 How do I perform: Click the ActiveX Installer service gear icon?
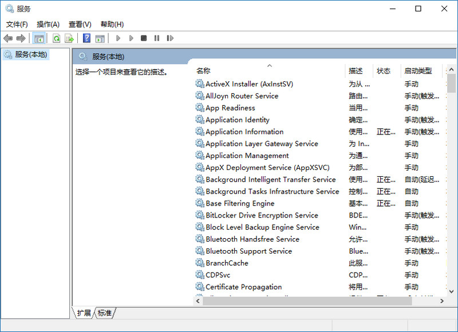[200, 84]
